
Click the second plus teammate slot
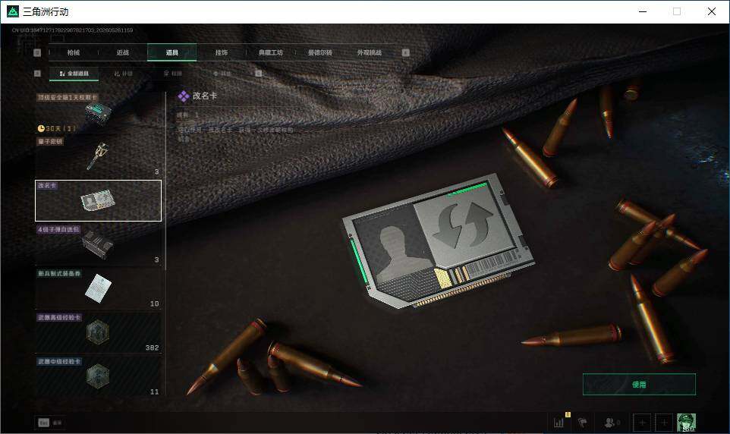[664, 423]
